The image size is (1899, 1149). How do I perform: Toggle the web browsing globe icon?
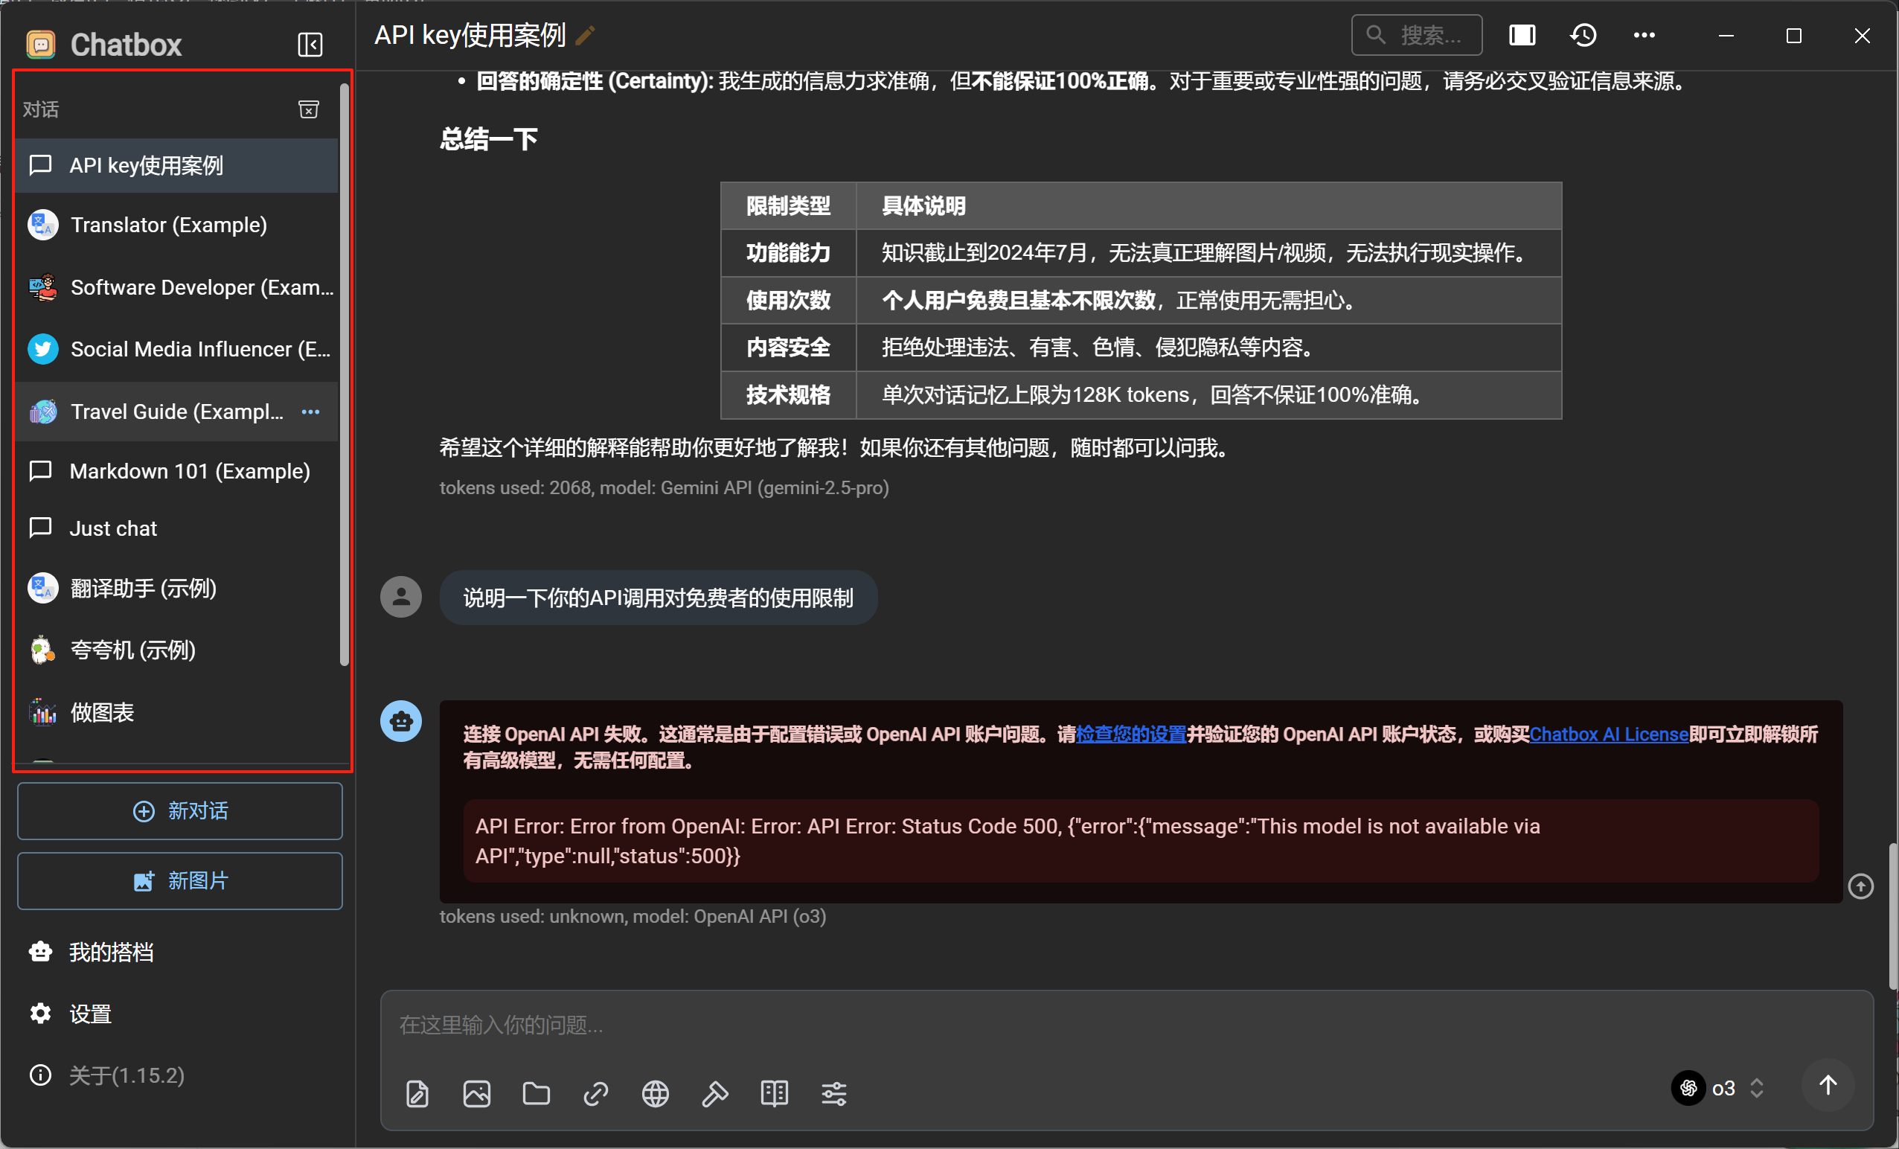pos(655,1093)
